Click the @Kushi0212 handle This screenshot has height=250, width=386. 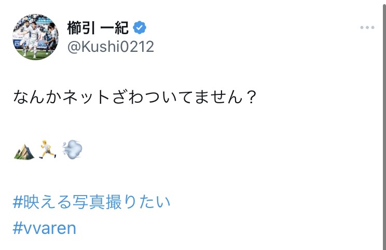[111, 47]
